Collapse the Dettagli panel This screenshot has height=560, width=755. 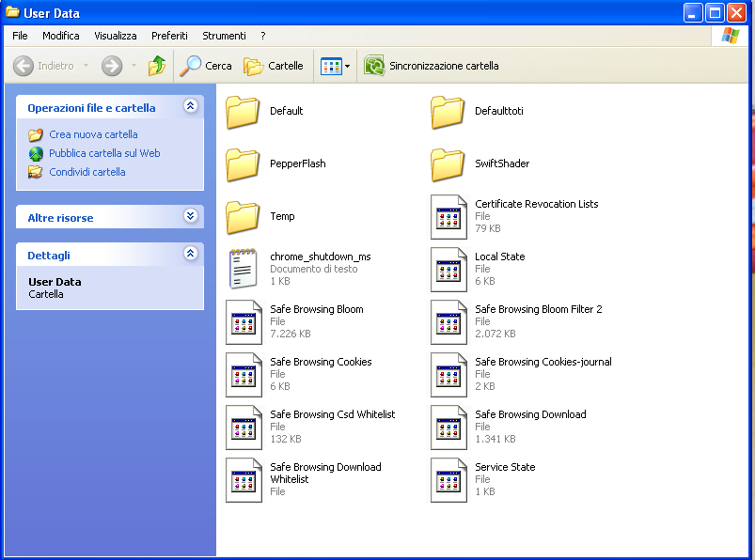pyautogui.click(x=191, y=254)
